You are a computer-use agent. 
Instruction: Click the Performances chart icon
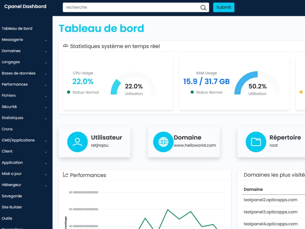click(66, 175)
